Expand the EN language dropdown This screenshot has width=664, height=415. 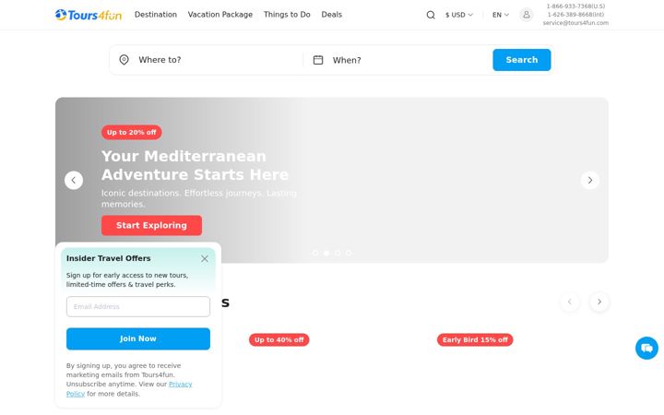(x=501, y=15)
